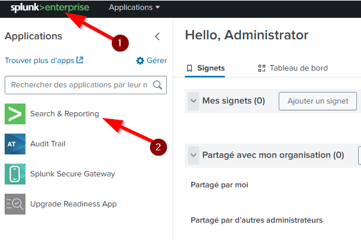
Task: Open the Applications dropdown menu
Action: (x=134, y=8)
